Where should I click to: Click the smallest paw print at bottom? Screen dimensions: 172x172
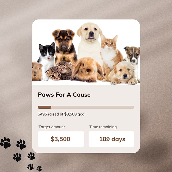coord(39,169)
